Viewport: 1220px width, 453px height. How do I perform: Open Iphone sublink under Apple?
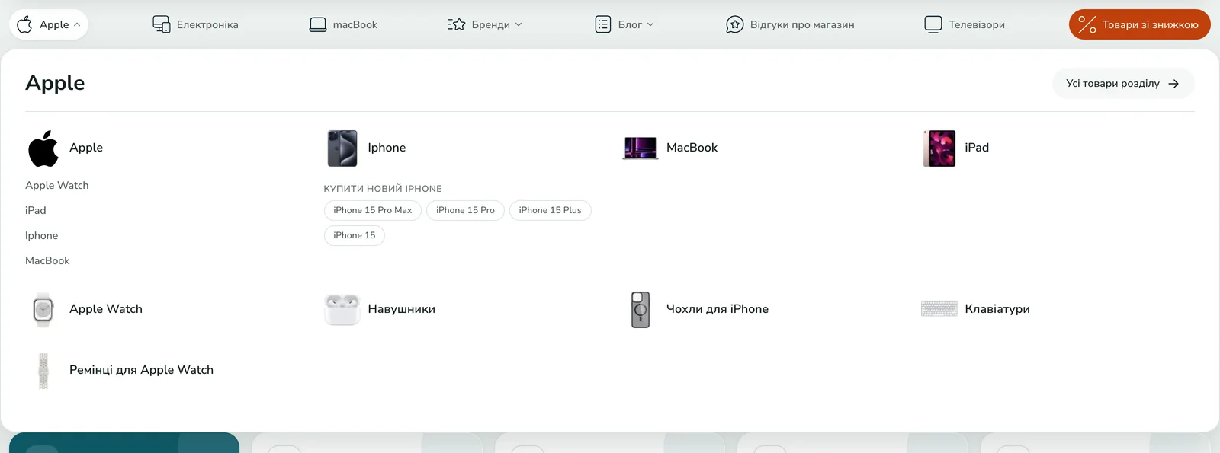tap(42, 235)
